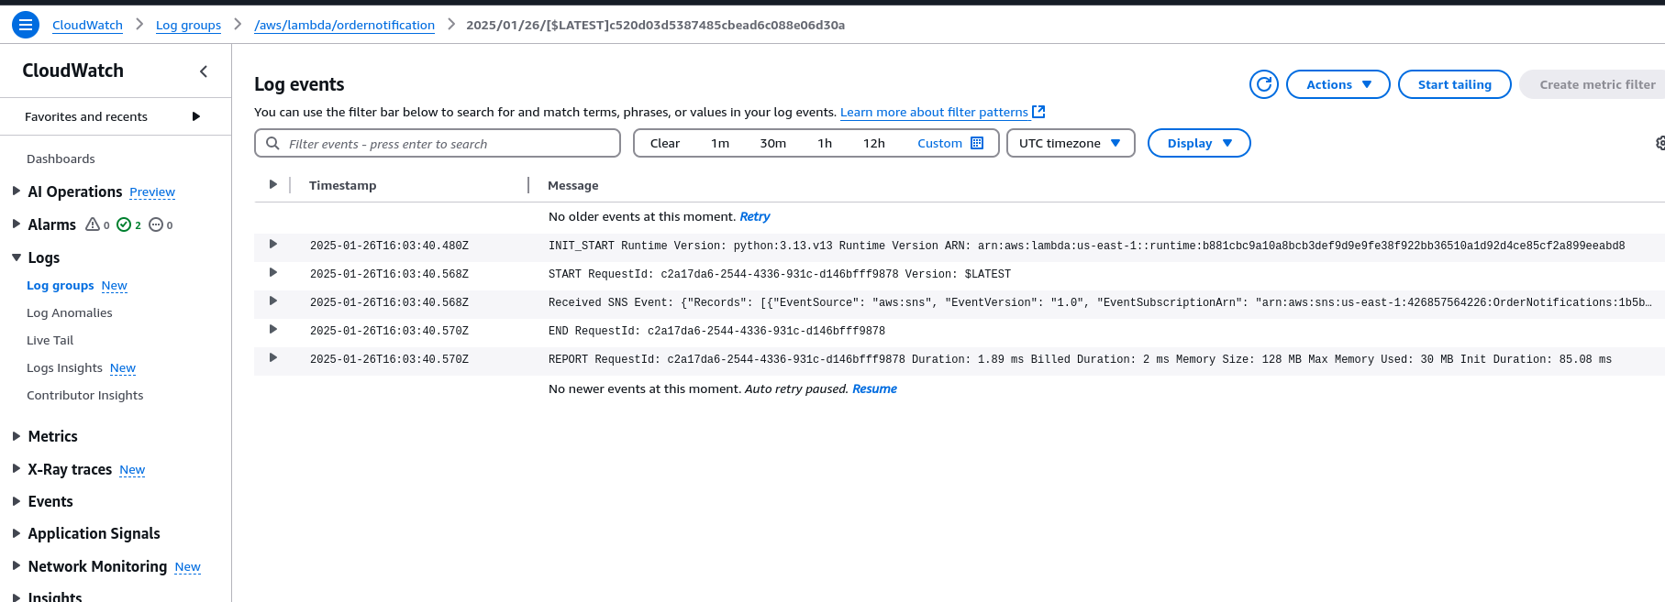Click the Timestamp column header
Viewport: 1665px width, 602px height.
pos(342,185)
